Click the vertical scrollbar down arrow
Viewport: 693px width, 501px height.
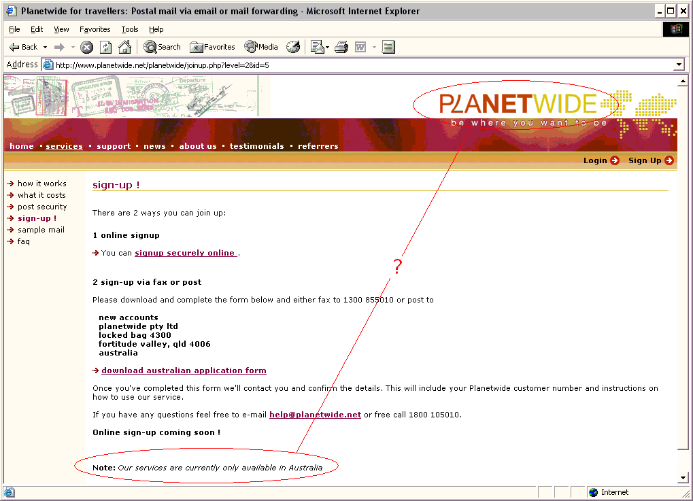pyautogui.click(x=683, y=478)
